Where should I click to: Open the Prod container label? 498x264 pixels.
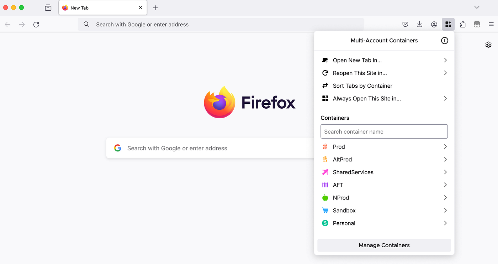(x=339, y=147)
